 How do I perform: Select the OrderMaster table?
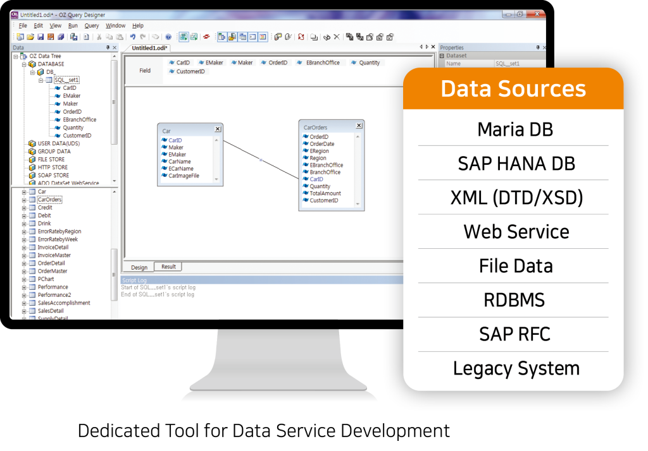52,271
